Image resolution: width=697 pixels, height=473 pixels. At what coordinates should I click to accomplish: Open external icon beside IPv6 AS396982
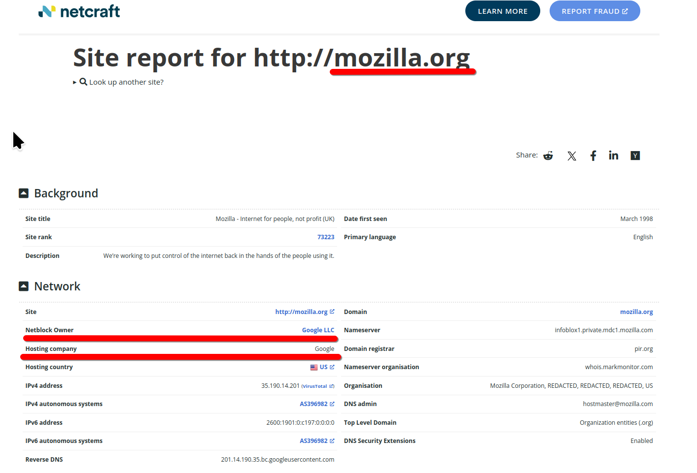pos(332,441)
